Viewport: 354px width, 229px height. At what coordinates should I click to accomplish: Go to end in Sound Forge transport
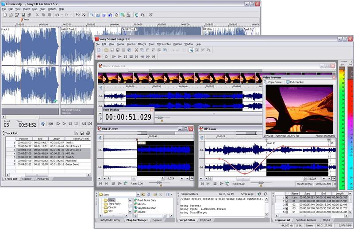tap(154, 56)
